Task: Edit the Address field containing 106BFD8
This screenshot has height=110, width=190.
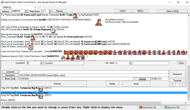Action: point(18,11)
